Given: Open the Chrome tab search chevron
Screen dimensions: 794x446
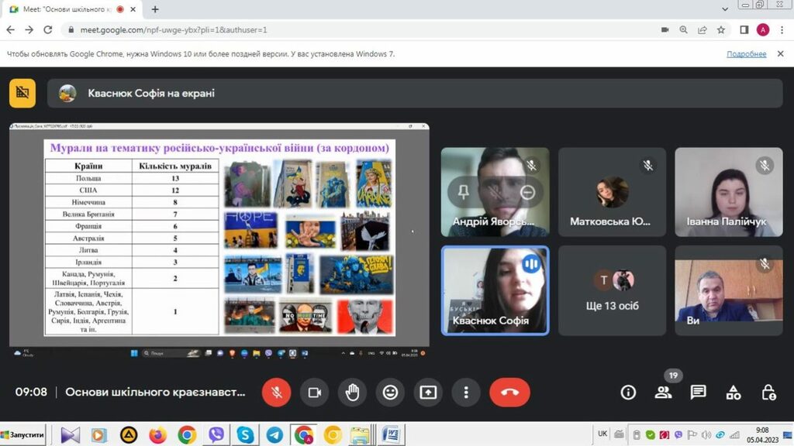Looking at the screenshot, I should (725, 9).
